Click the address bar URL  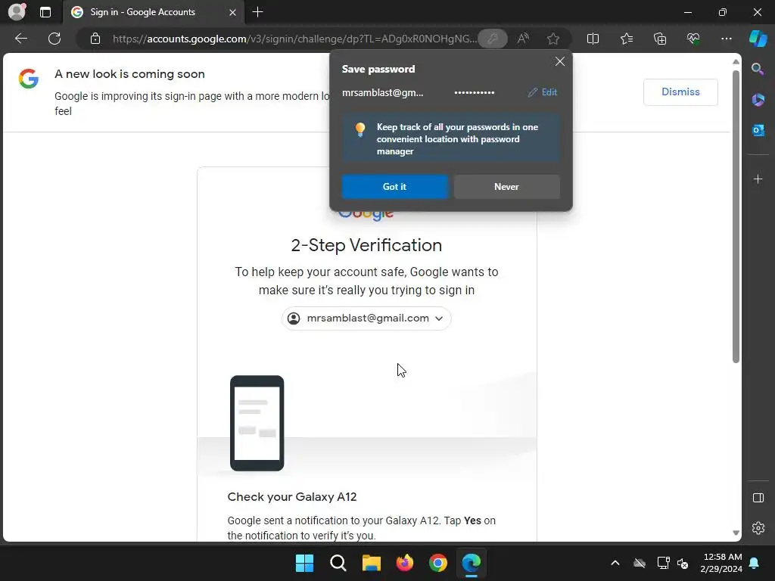[x=294, y=39]
